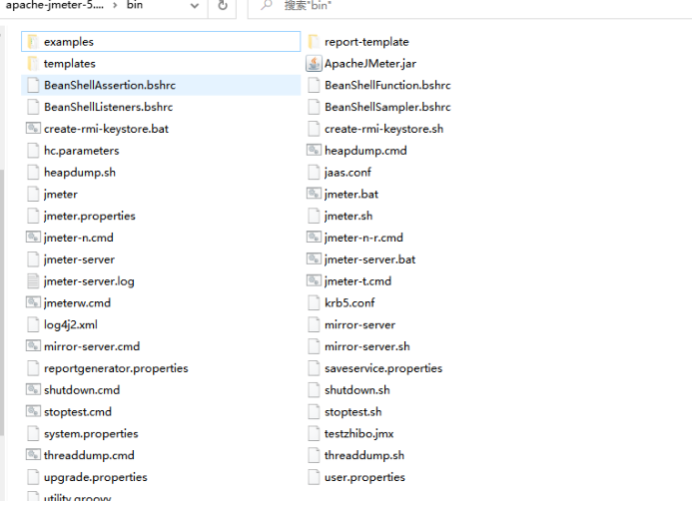692x505 pixels.
Task: Select the jaas.conf file name
Action: [x=347, y=172]
